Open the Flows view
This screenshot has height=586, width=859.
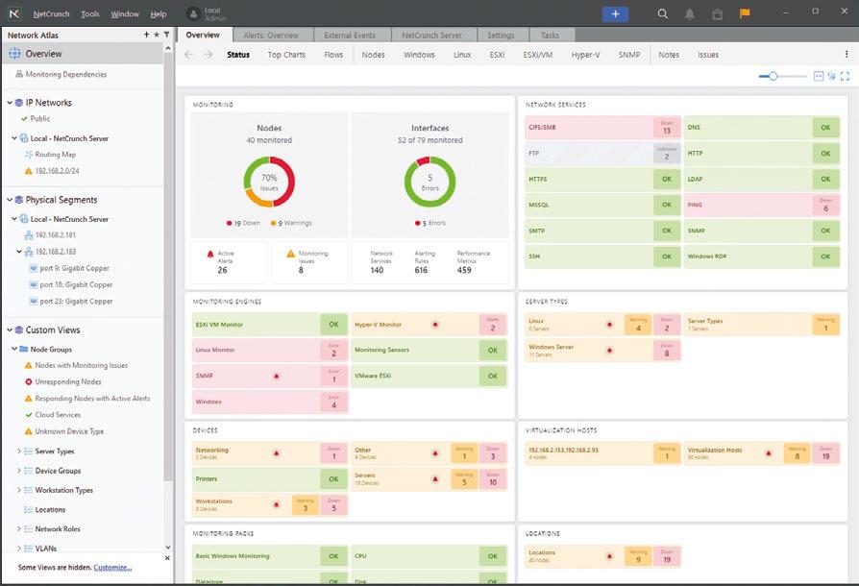[x=333, y=55]
